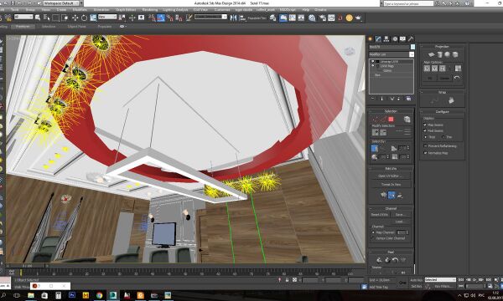Open the Modifiers menu
Screen dimensions: 503x301
[80, 10]
